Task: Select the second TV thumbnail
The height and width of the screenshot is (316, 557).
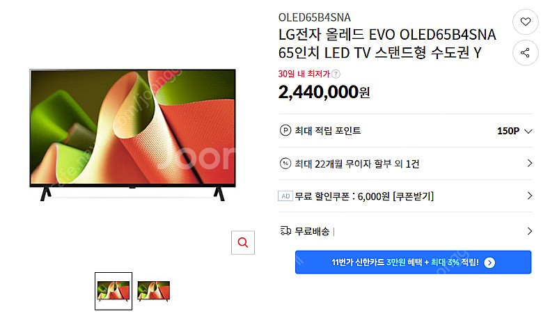Action: point(153,291)
